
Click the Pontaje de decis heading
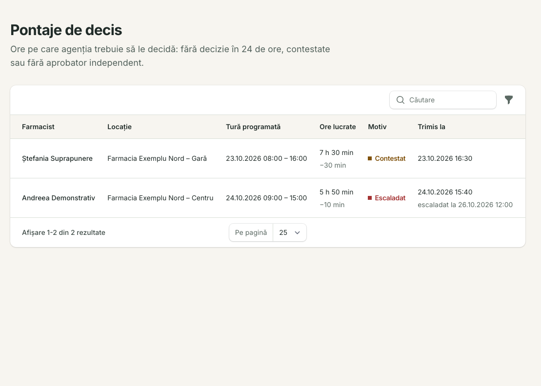[x=66, y=30]
